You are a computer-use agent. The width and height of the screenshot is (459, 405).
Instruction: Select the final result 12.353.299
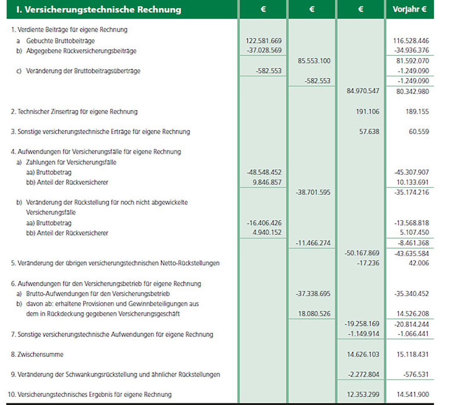pyautogui.click(x=363, y=395)
